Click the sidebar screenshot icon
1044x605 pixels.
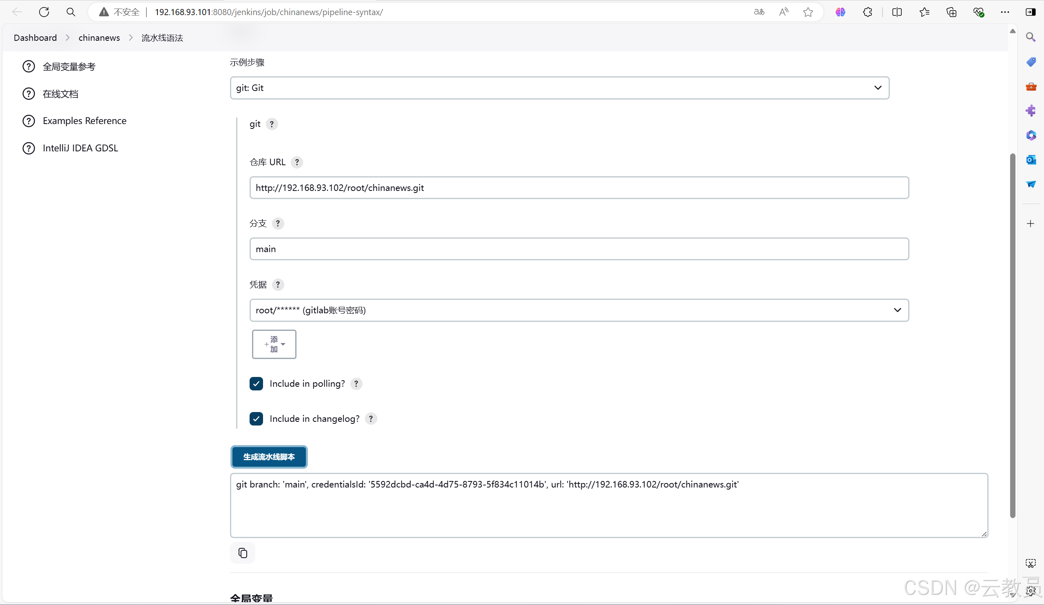coord(1030,563)
